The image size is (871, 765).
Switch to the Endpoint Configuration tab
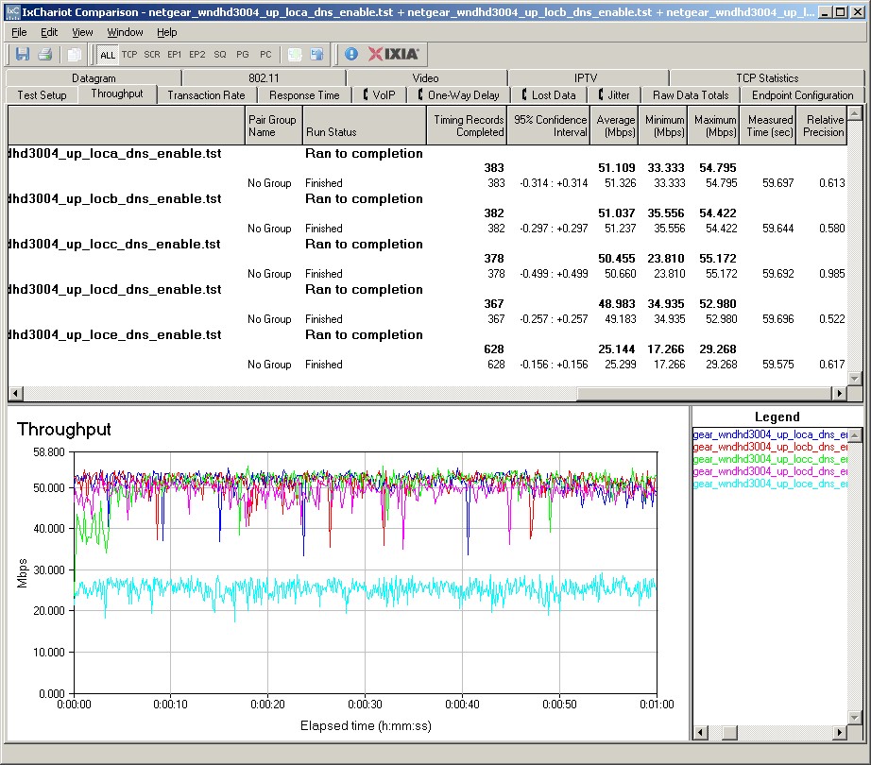(802, 95)
